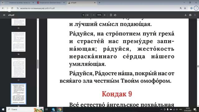Switch to the second tab with red icon

50,2
